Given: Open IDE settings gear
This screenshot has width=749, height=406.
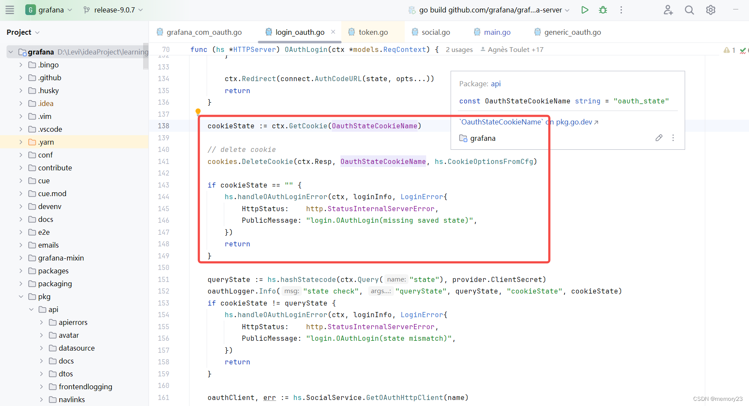Looking at the screenshot, I should tap(710, 10).
